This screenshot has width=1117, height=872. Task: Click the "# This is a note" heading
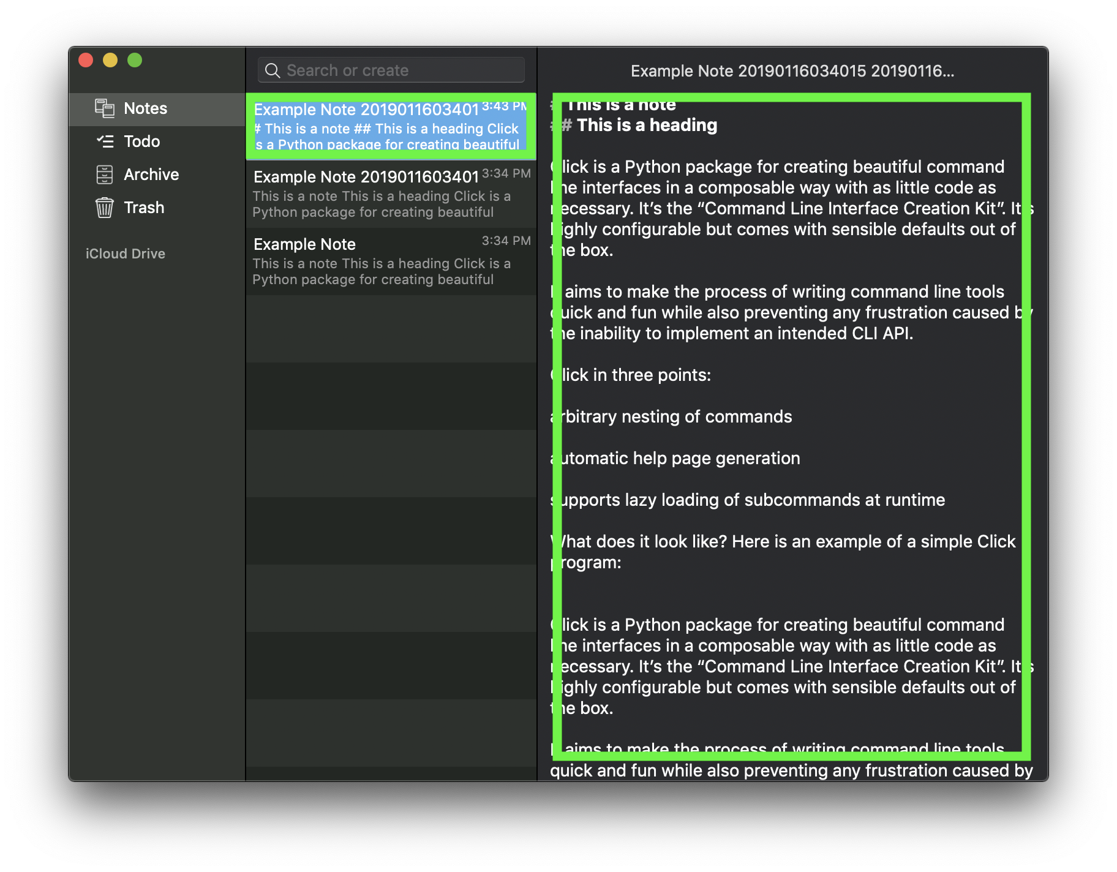tap(612, 104)
